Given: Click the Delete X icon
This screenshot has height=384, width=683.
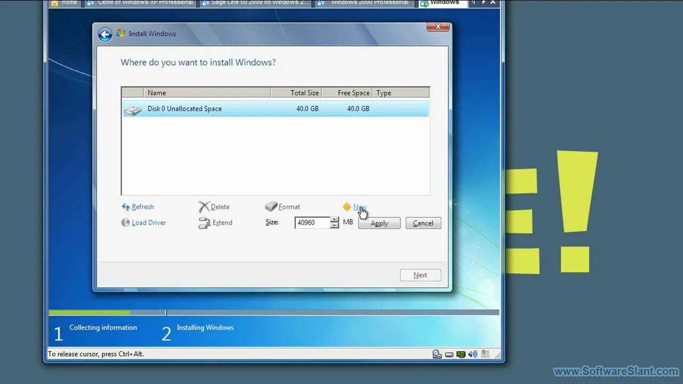Looking at the screenshot, I should pyautogui.click(x=204, y=207).
